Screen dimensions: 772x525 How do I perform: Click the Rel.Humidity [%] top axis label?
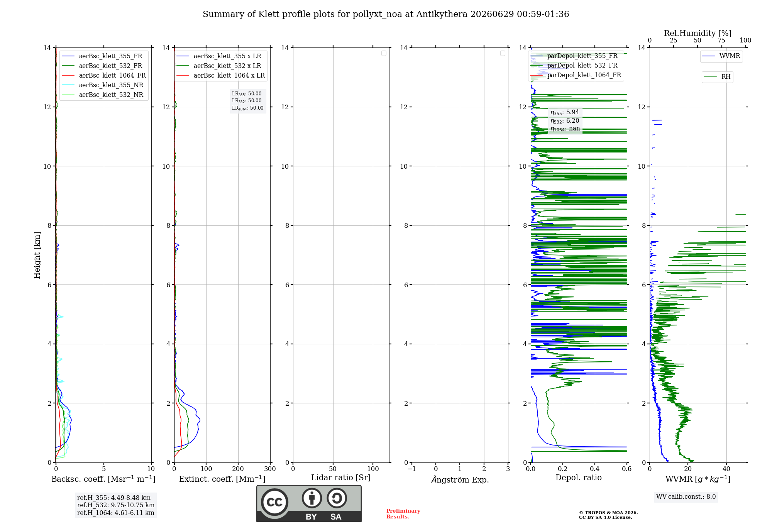tap(698, 33)
